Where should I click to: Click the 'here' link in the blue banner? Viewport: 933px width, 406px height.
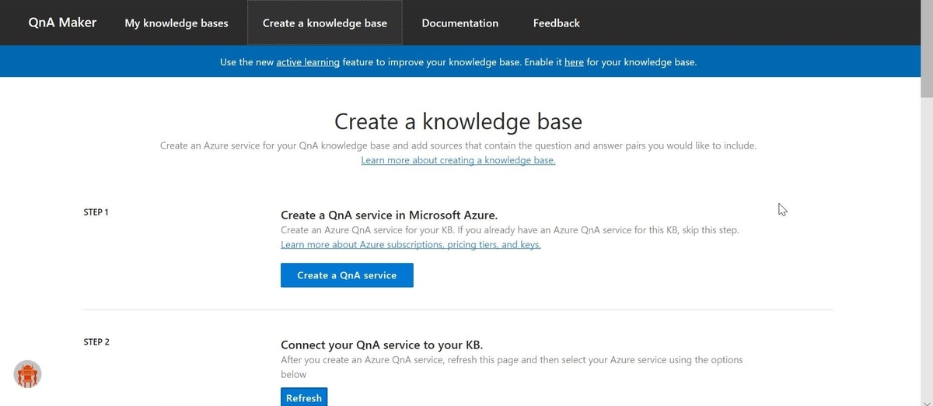tap(574, 62)
